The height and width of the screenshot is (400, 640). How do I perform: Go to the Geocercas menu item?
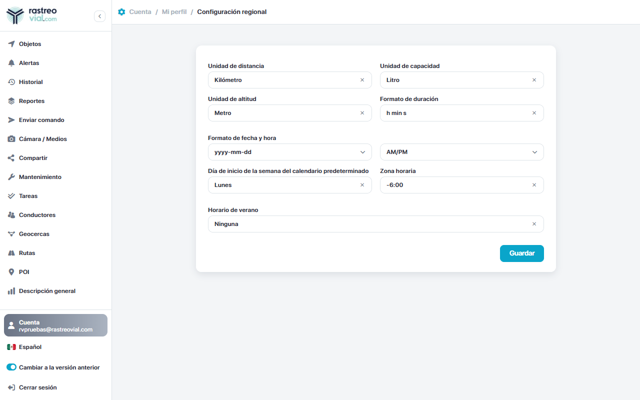pos(55,234)
